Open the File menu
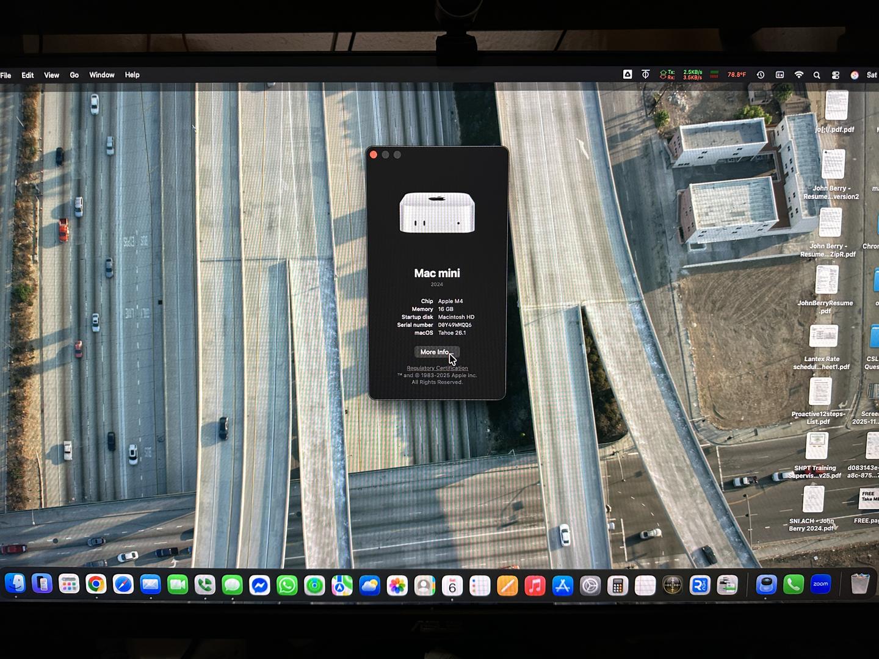Viewport: 879px width, 659px height. click(x=6, y=75)
